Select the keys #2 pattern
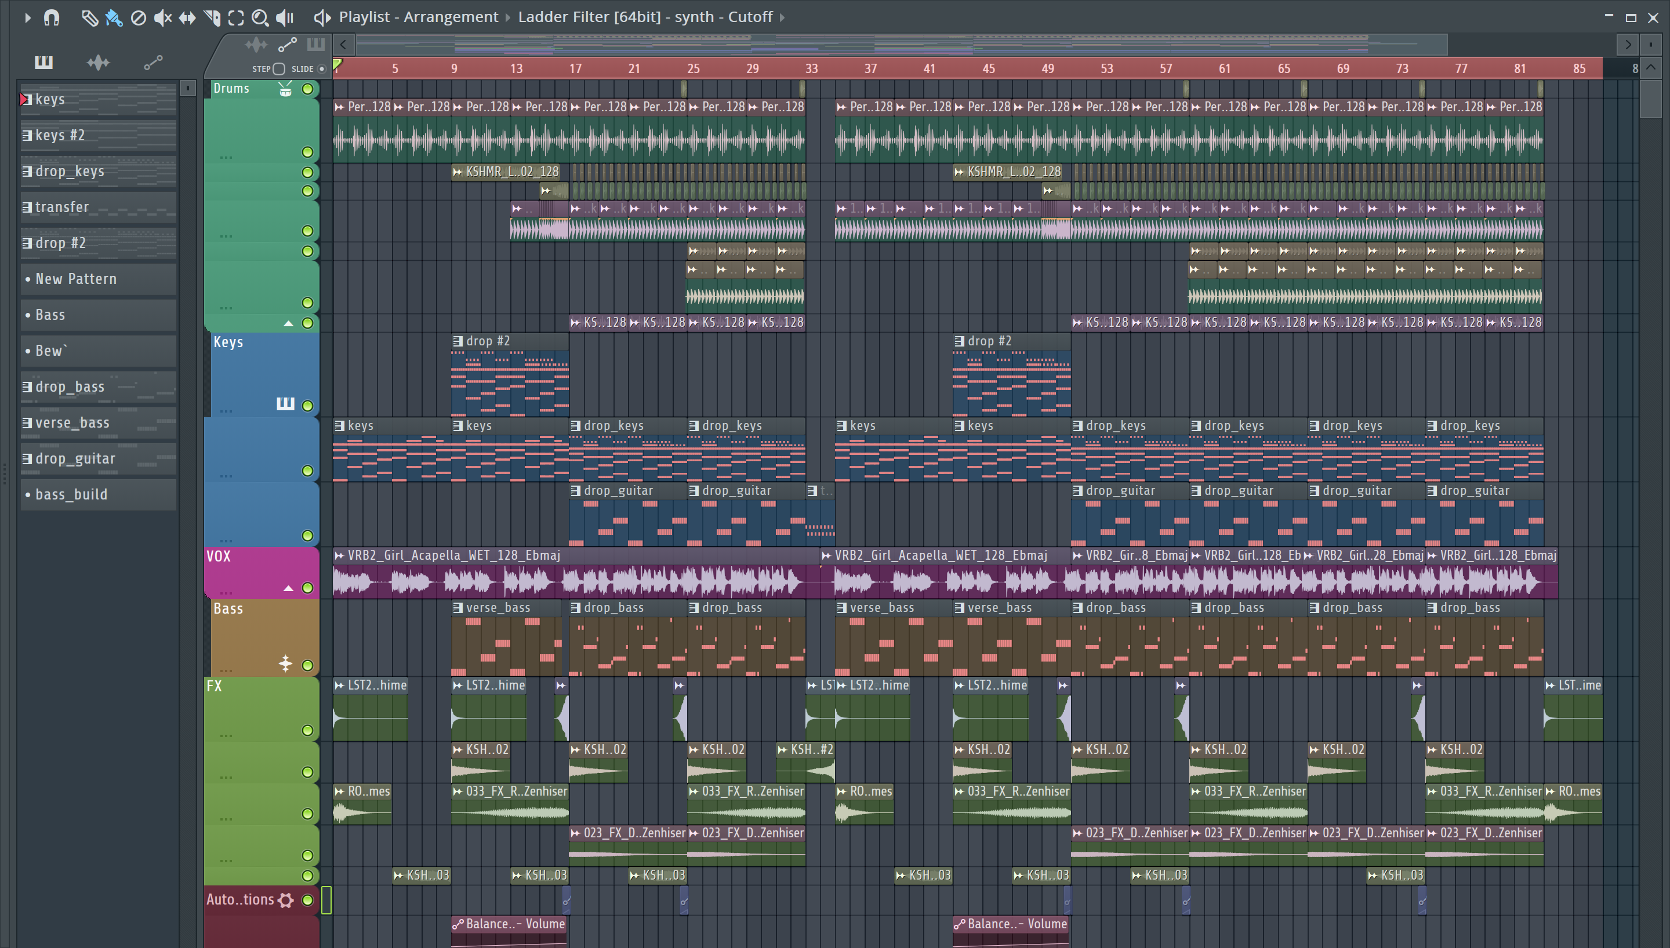The height and width of the screenshot is (948, 1670). 97,135
